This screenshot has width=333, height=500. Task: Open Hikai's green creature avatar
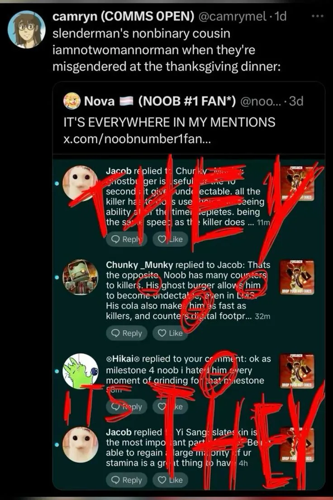pyautogui.click(x=80, y=371)
